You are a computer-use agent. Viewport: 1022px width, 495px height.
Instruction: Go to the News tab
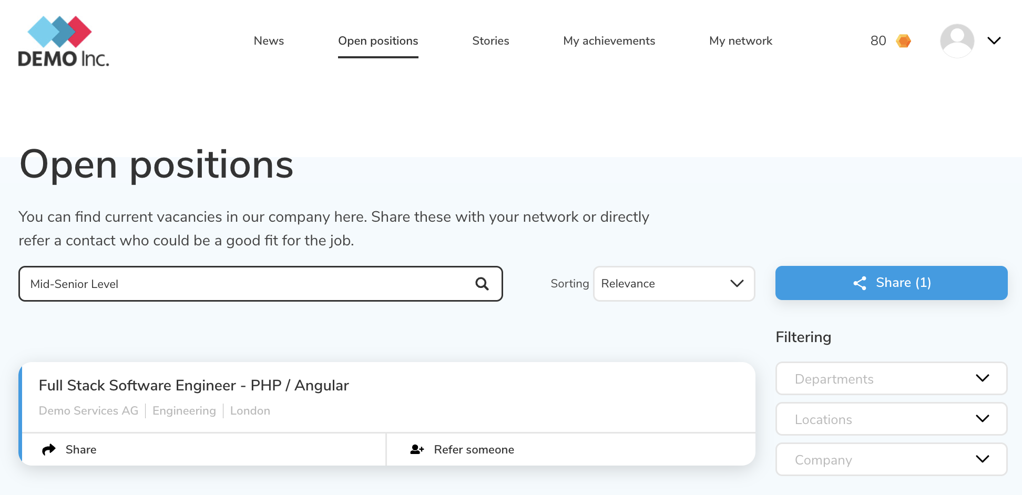269,41
